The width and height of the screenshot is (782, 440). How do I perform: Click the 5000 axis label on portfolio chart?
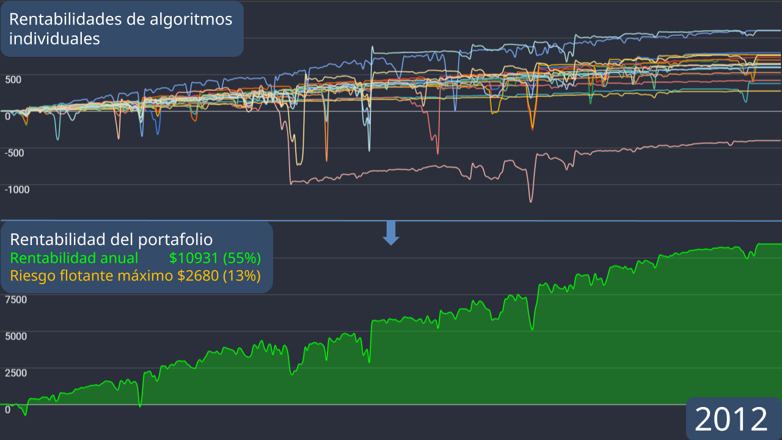pyautogui.click(x=15, y=336)
